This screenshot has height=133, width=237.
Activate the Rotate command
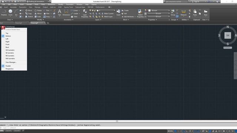(38, 11)
